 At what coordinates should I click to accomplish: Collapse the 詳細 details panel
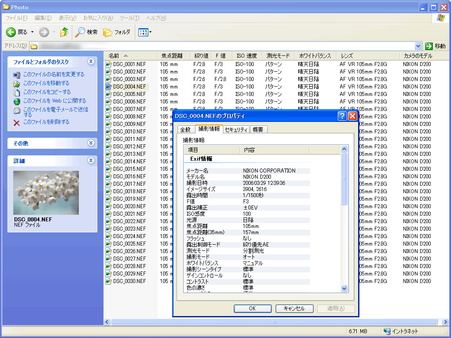pyautogui.click(x=91, y=160)
